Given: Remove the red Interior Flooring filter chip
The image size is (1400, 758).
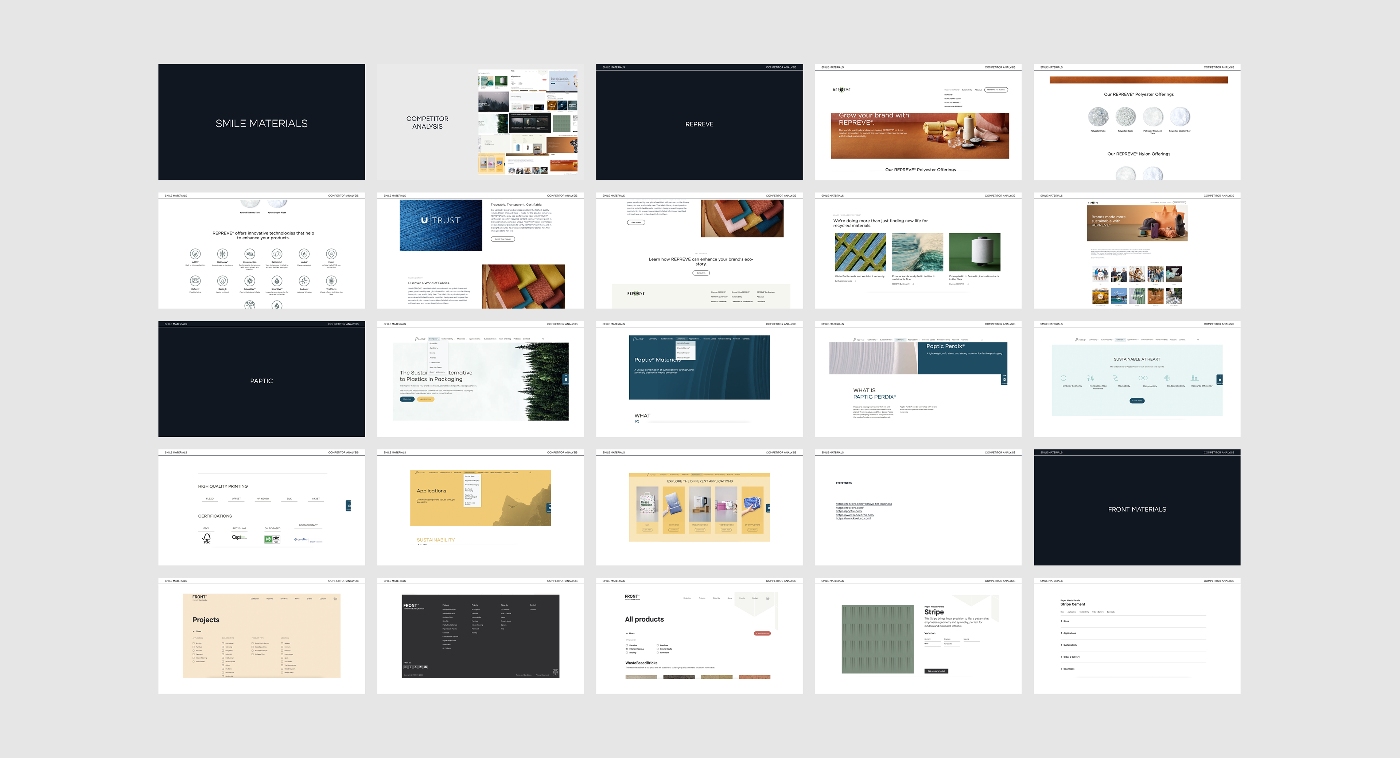Looking at the screenshot, I should coord(762,634).
